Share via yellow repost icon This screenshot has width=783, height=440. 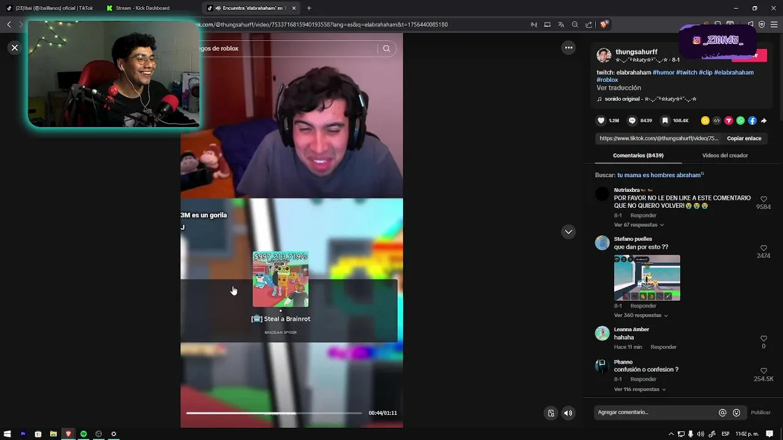705,120
